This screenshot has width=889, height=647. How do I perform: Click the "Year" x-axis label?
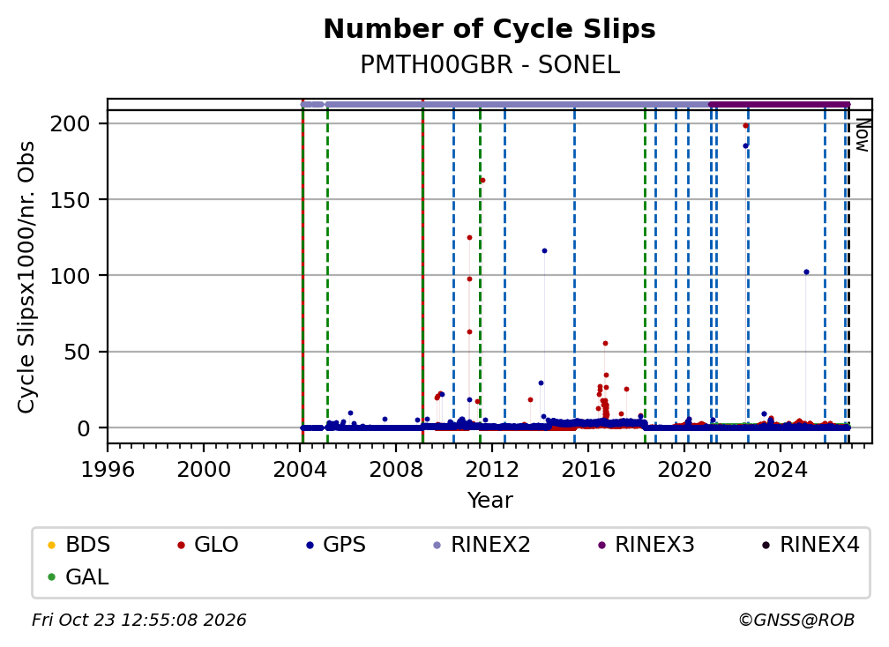(x=489, y=501)
